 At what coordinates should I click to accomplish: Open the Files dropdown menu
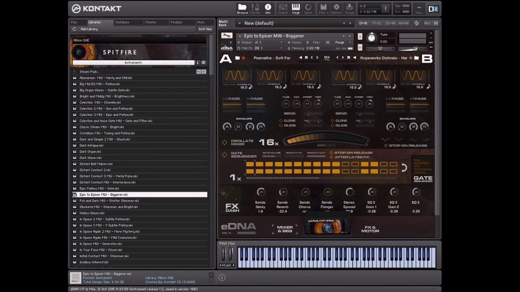[x=323, y=8]
